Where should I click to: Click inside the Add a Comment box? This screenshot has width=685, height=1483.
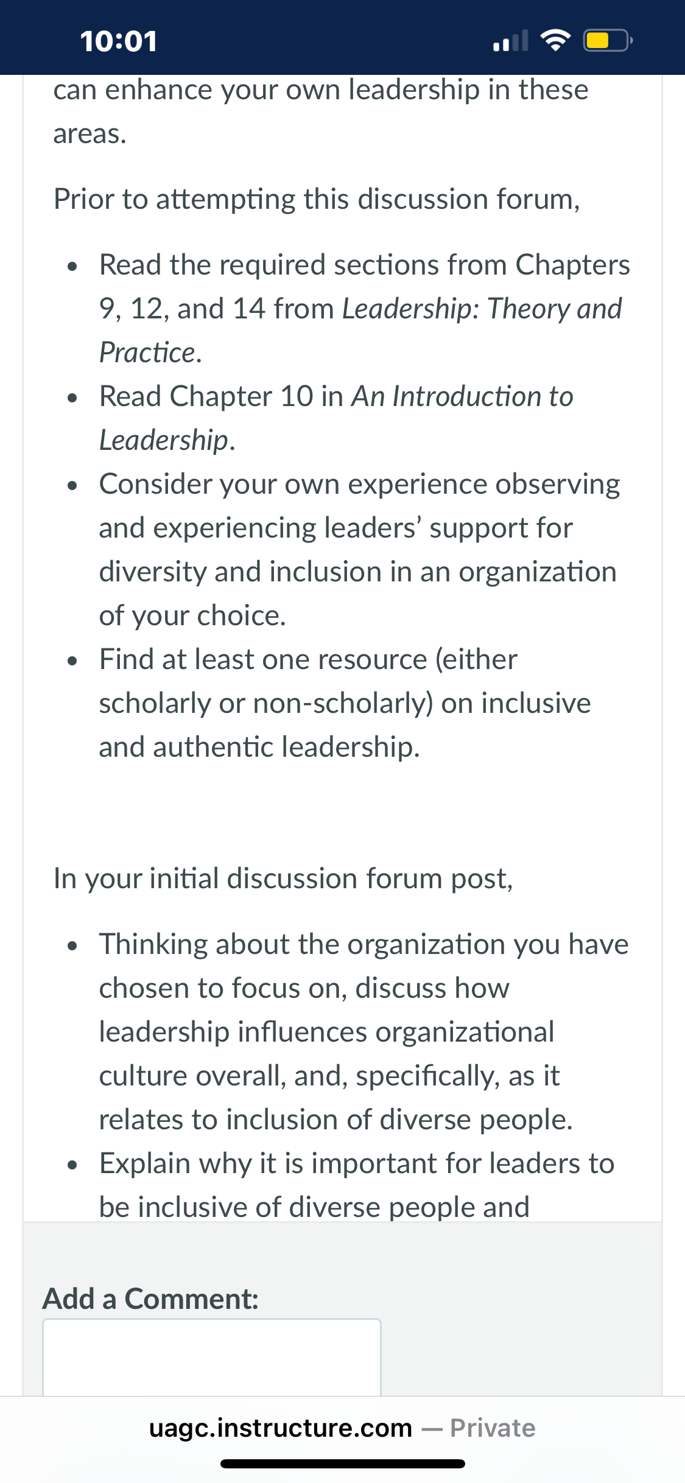tap(212, 1357)
